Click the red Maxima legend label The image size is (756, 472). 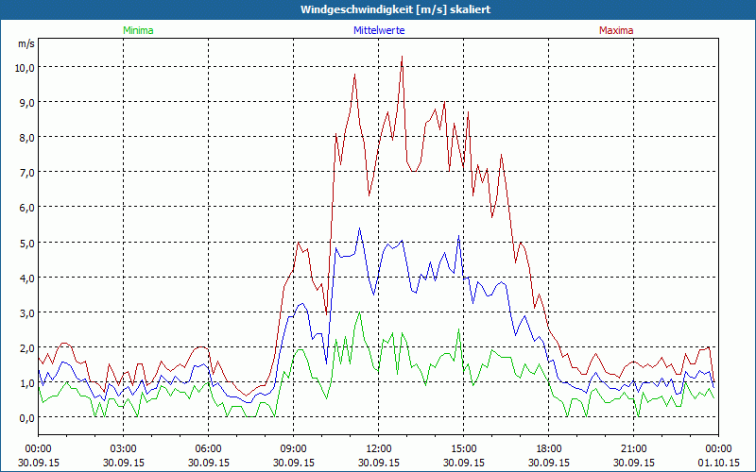point(616,30)
